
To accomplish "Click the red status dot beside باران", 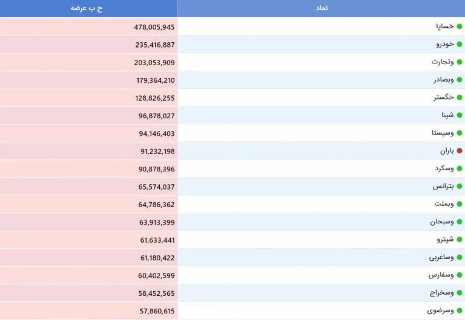I will [460, 151].
